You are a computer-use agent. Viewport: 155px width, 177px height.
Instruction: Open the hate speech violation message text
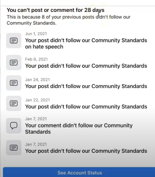click(x=86, y=43)
